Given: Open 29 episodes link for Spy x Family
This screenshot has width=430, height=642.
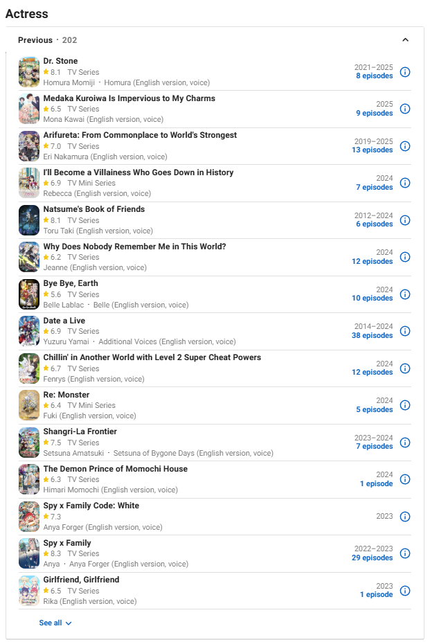Looking at the screenshot, I should (372, 558).
